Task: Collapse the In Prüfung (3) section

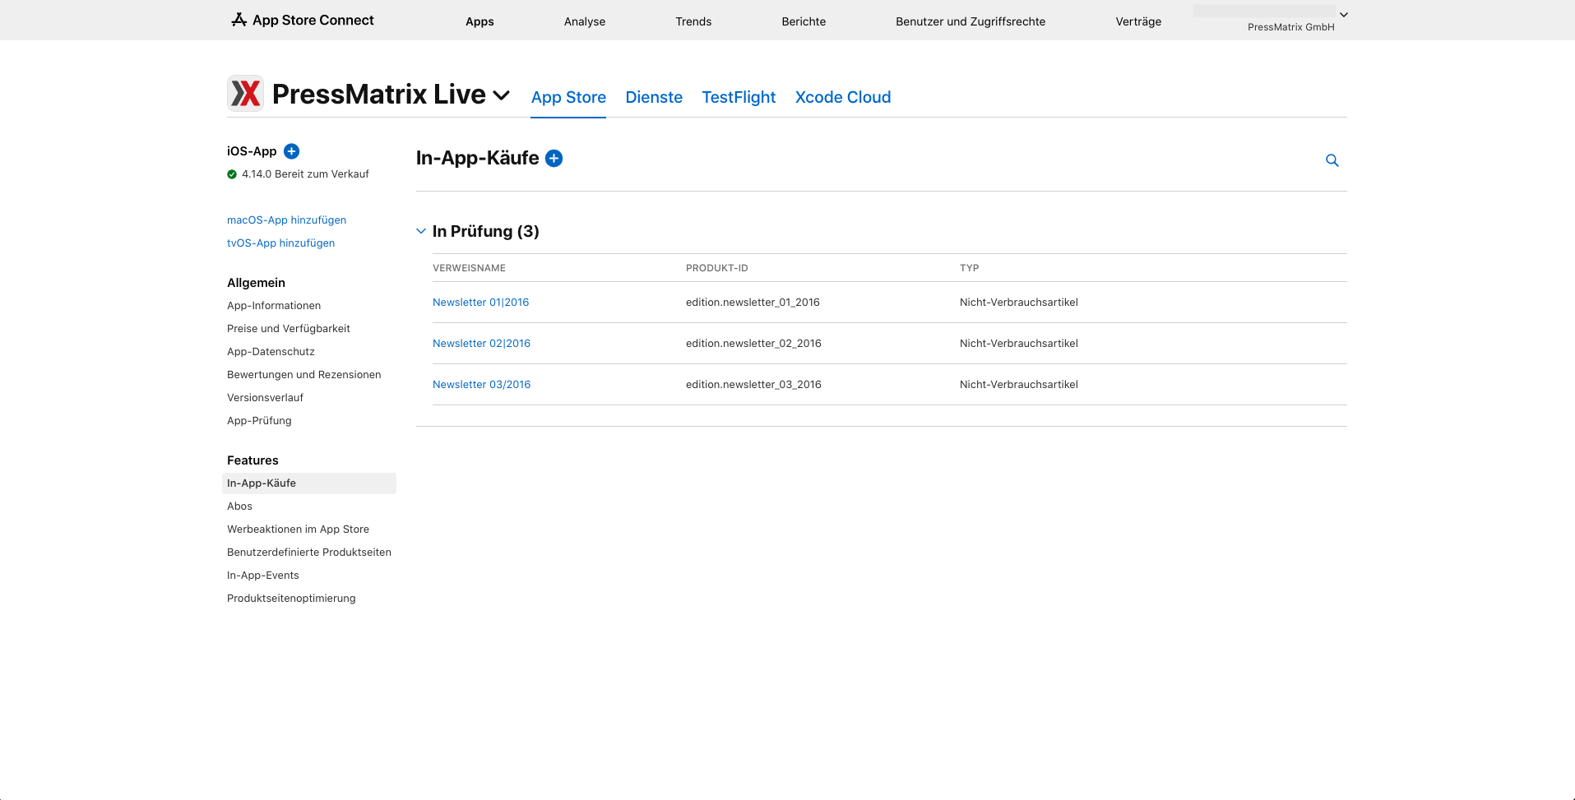Action: point(421,231)
